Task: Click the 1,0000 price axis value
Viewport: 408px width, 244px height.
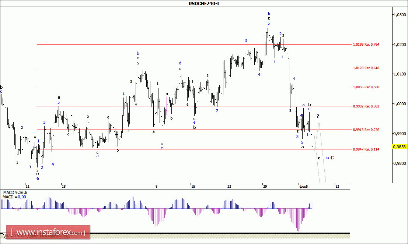Action: coord(400,104)
